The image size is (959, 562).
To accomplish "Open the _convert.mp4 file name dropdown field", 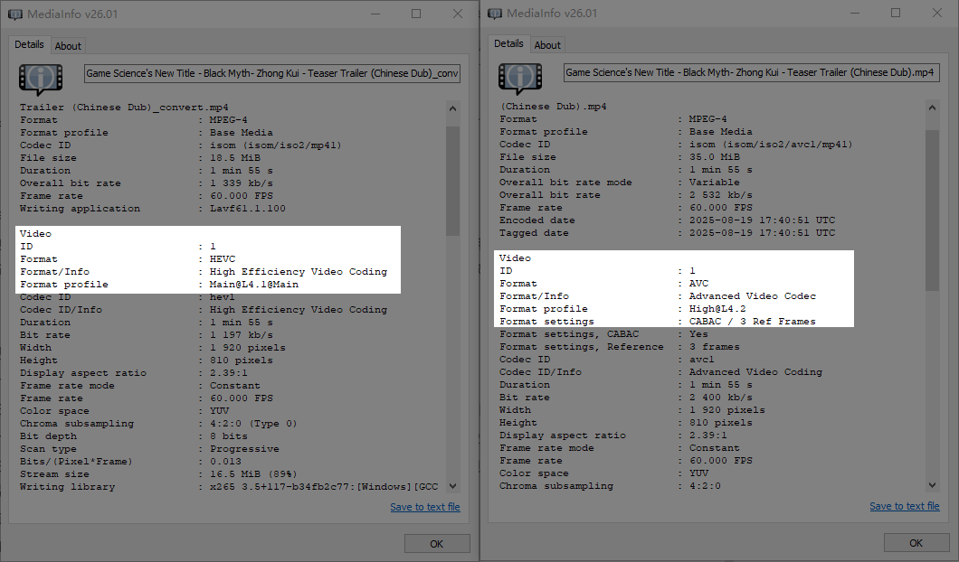I will [272, 73].
